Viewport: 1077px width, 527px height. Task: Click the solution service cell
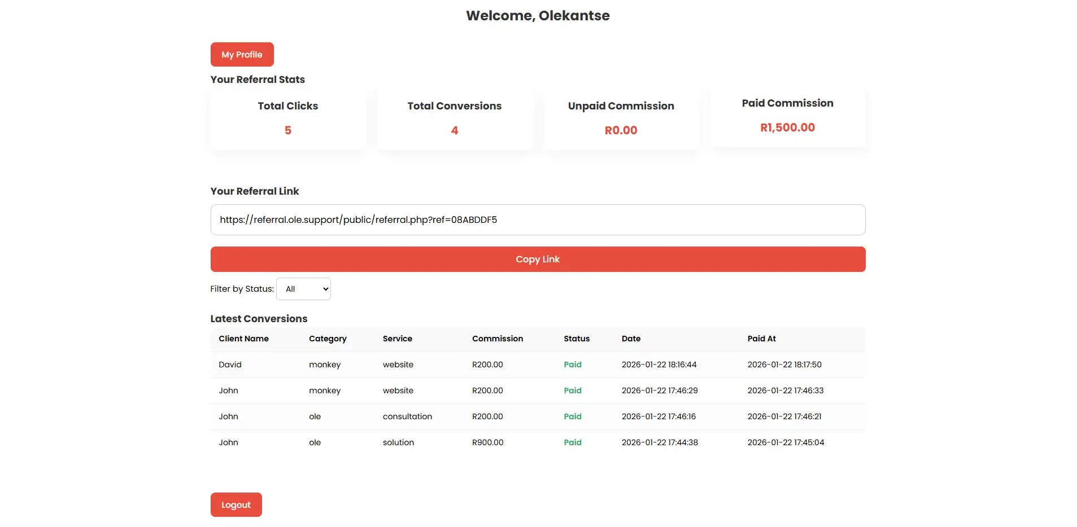[398, 442]
